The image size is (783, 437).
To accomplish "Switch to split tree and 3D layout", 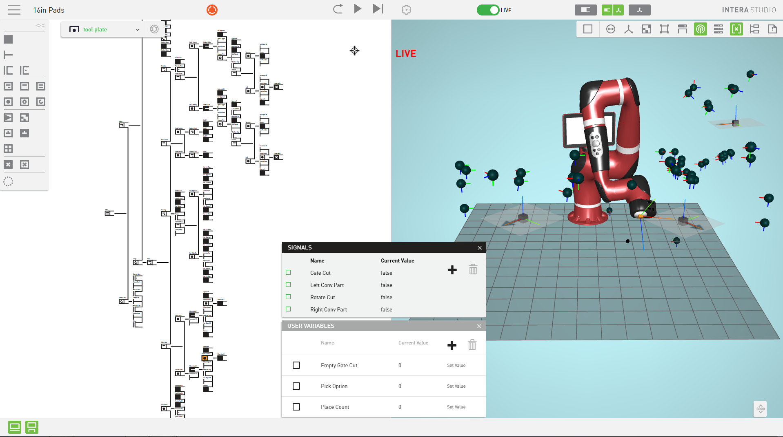I will pos(612,10).
